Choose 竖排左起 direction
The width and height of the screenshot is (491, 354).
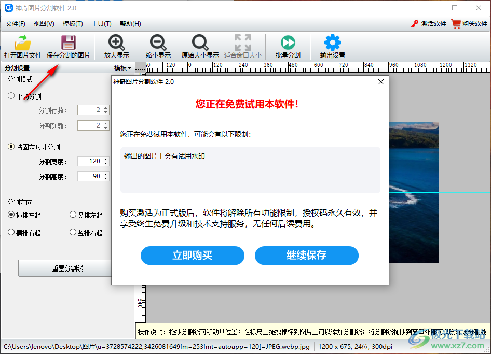pos(73,215)
